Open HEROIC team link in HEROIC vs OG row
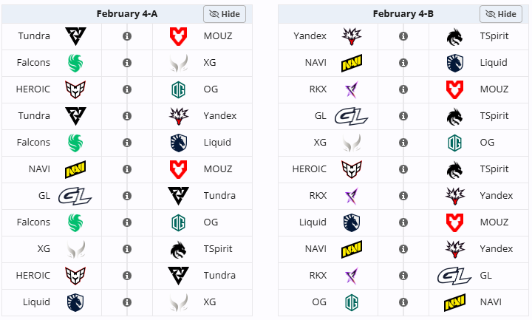 pos(33,89)
